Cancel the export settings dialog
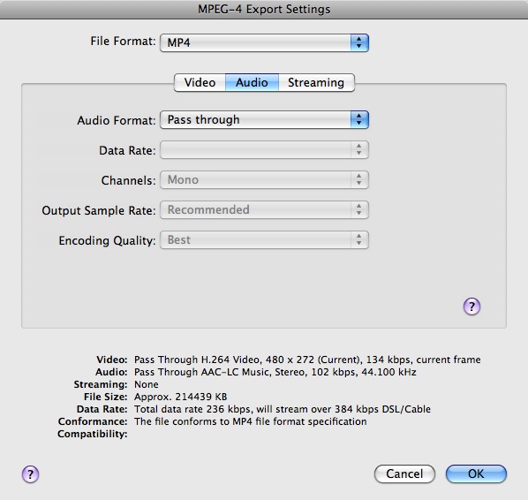This screenshot has height=500, width=528. (x=404, y=473)
